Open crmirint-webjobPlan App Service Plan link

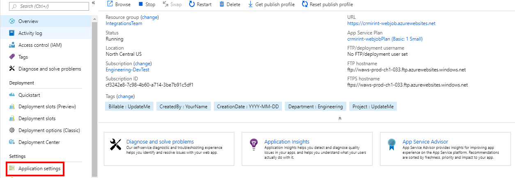pyautogui.click(x=385, y=39)
